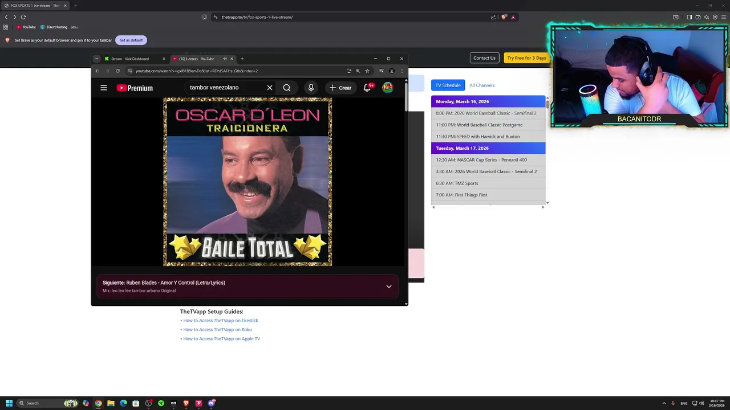Open Chrome profile icon in toolbar

(x=392, y=71)
